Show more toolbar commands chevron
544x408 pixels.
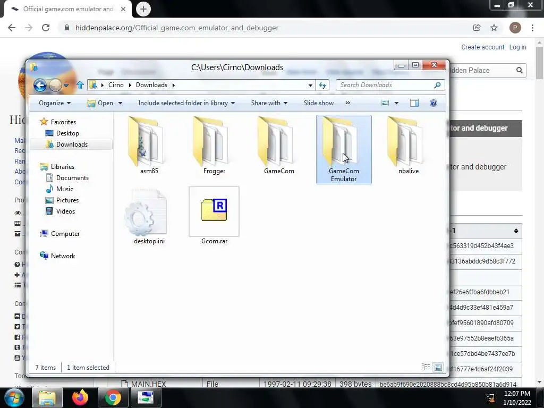[x=347, y=103]
